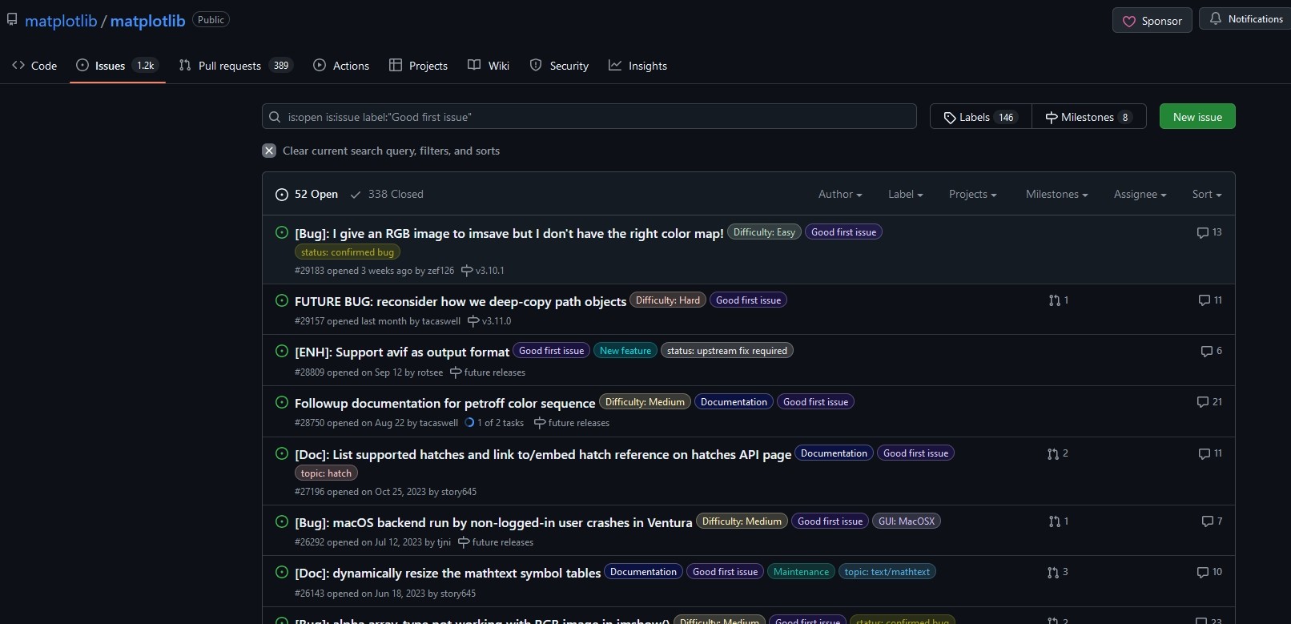The image size is (1291, 624).
Task: Switch to the Insights tab
Action: (x=637, y=66)
